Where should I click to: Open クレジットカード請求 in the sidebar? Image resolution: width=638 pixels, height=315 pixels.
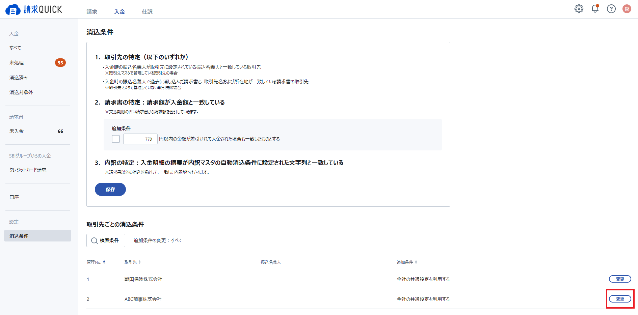28,170
